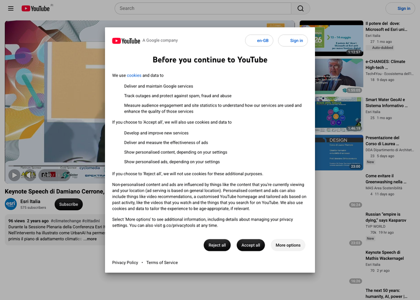Click the search magnifier button
420x300 pixels.
(x=301, y=8)
